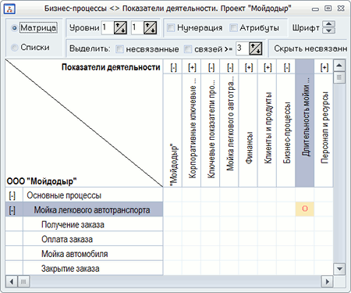This screenshot has height=293, width=351.
Task: Click the horizontal scrollbar thumb
Action: coord(23,281)
